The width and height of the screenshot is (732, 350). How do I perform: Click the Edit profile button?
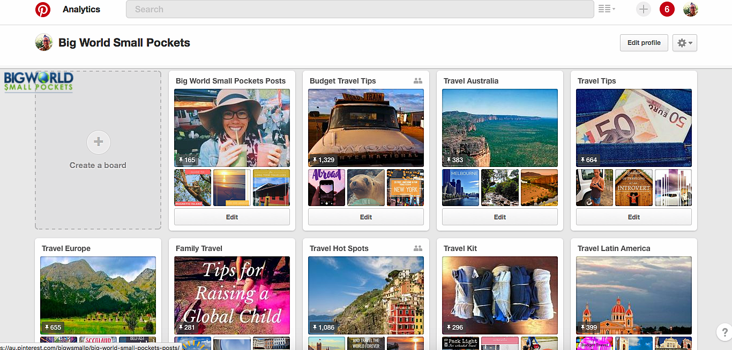click(644, 43)
